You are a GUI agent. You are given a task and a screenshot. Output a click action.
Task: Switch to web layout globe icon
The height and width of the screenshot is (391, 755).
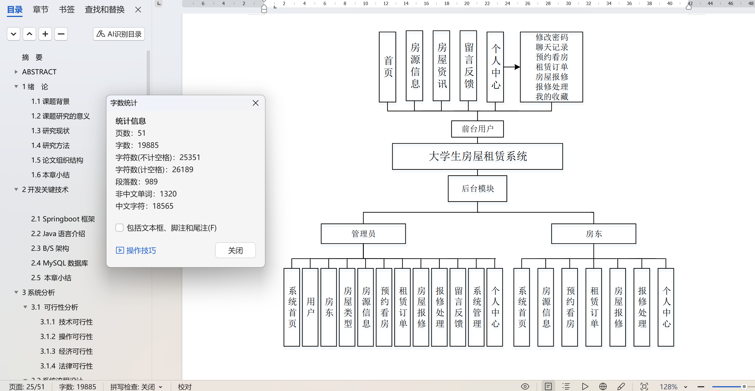pos(603,386)
